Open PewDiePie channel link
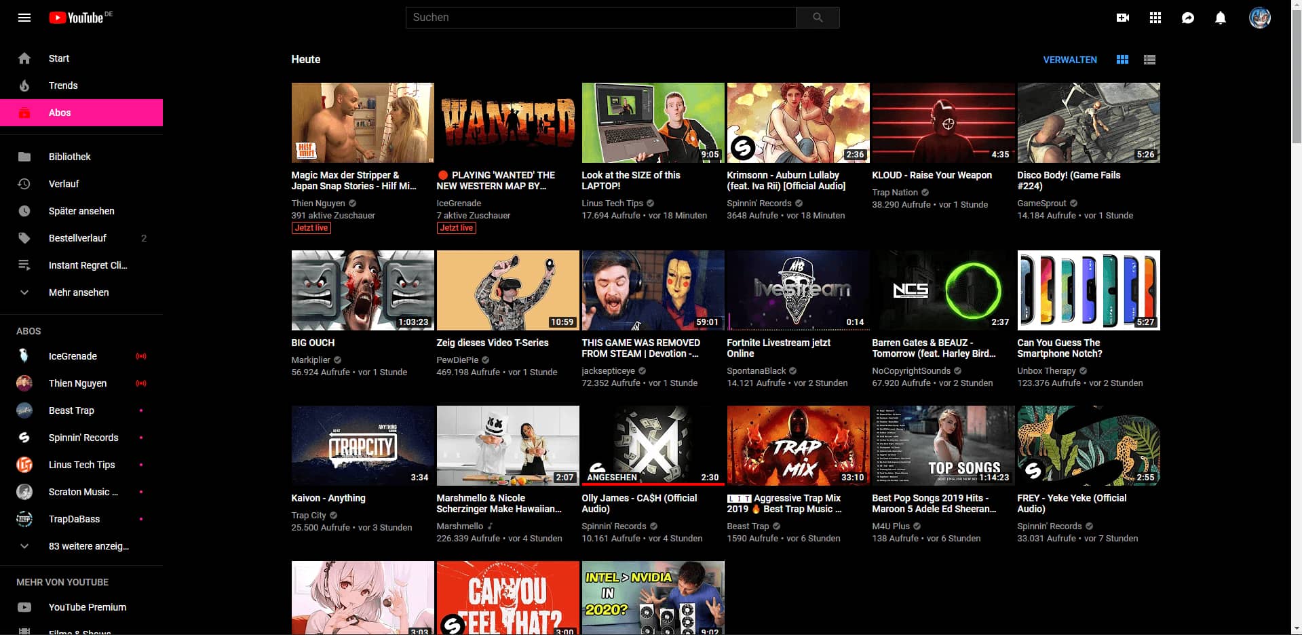The image size is (1302, 635). tap(457, 360)
